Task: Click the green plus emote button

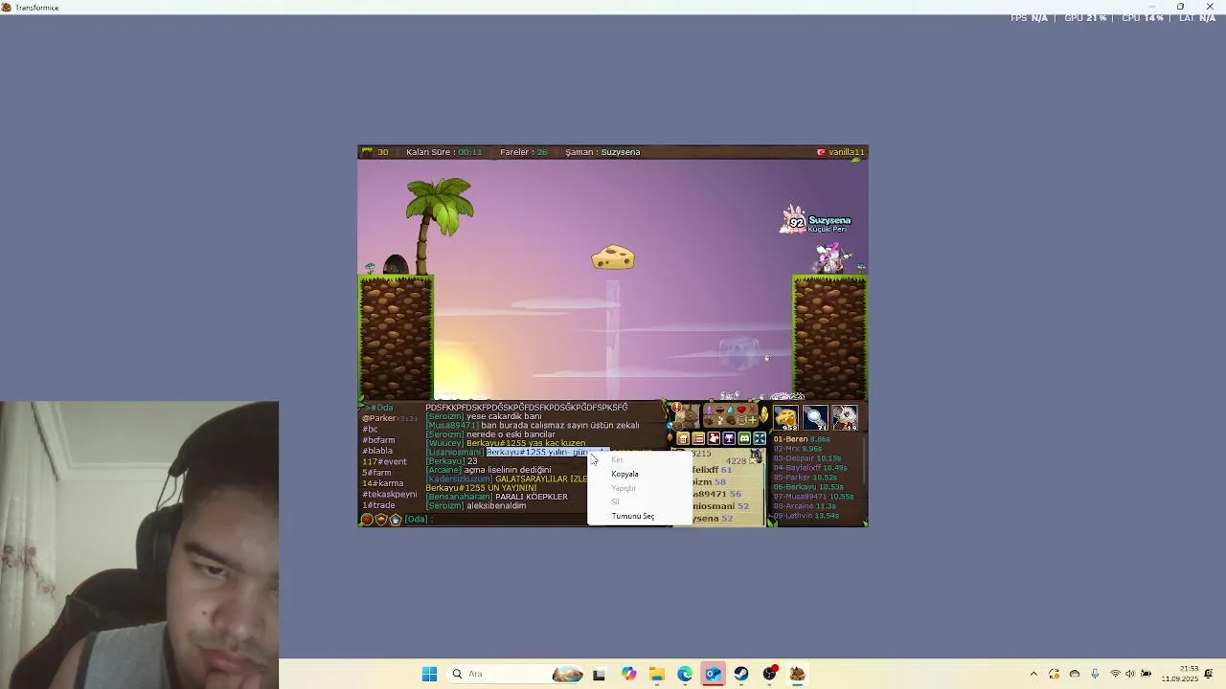Action: click(753, 420)
